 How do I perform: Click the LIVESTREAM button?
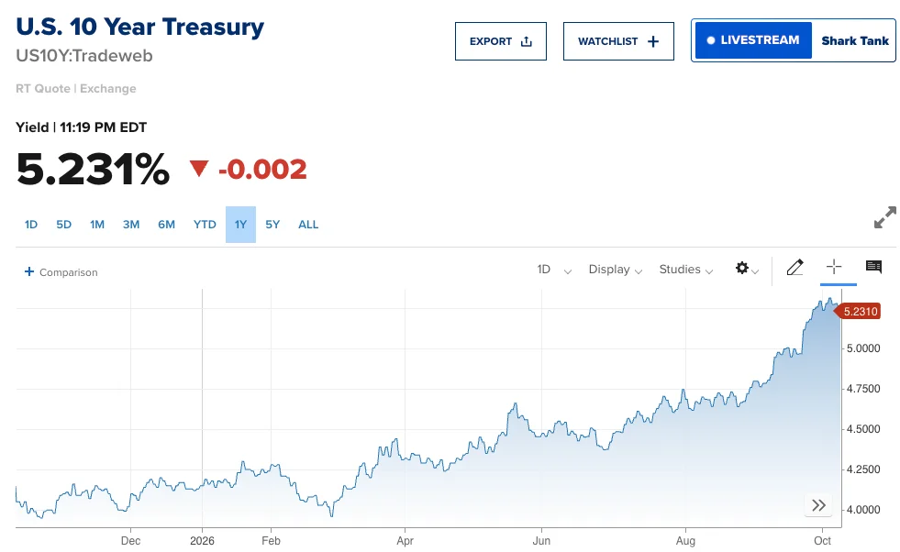pos(753,40)
